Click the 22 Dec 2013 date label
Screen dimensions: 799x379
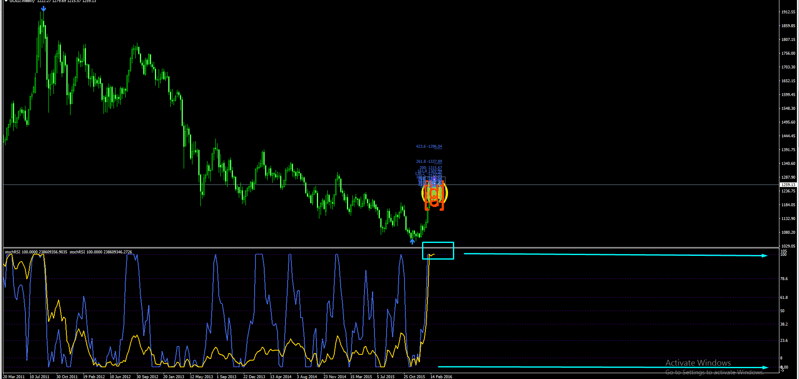coord(254,376)
